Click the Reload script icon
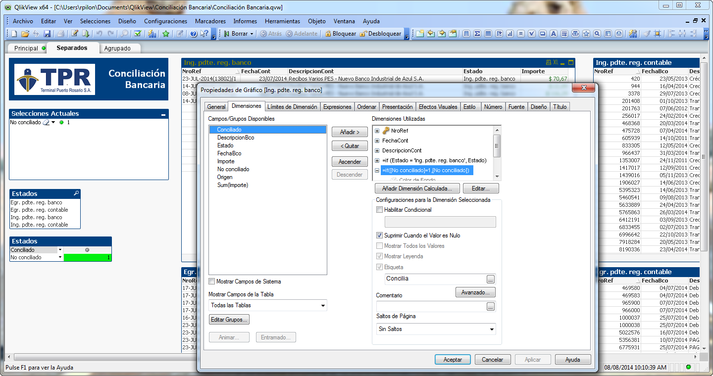The image size is (713, 376). [86, 34]
